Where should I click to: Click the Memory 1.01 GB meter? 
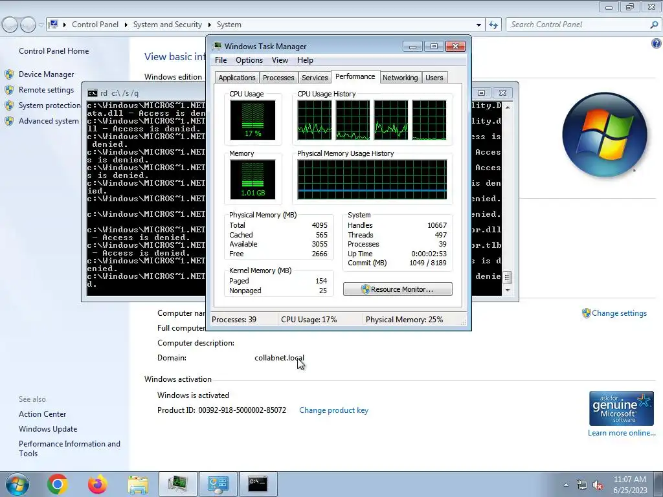(253, 179)
